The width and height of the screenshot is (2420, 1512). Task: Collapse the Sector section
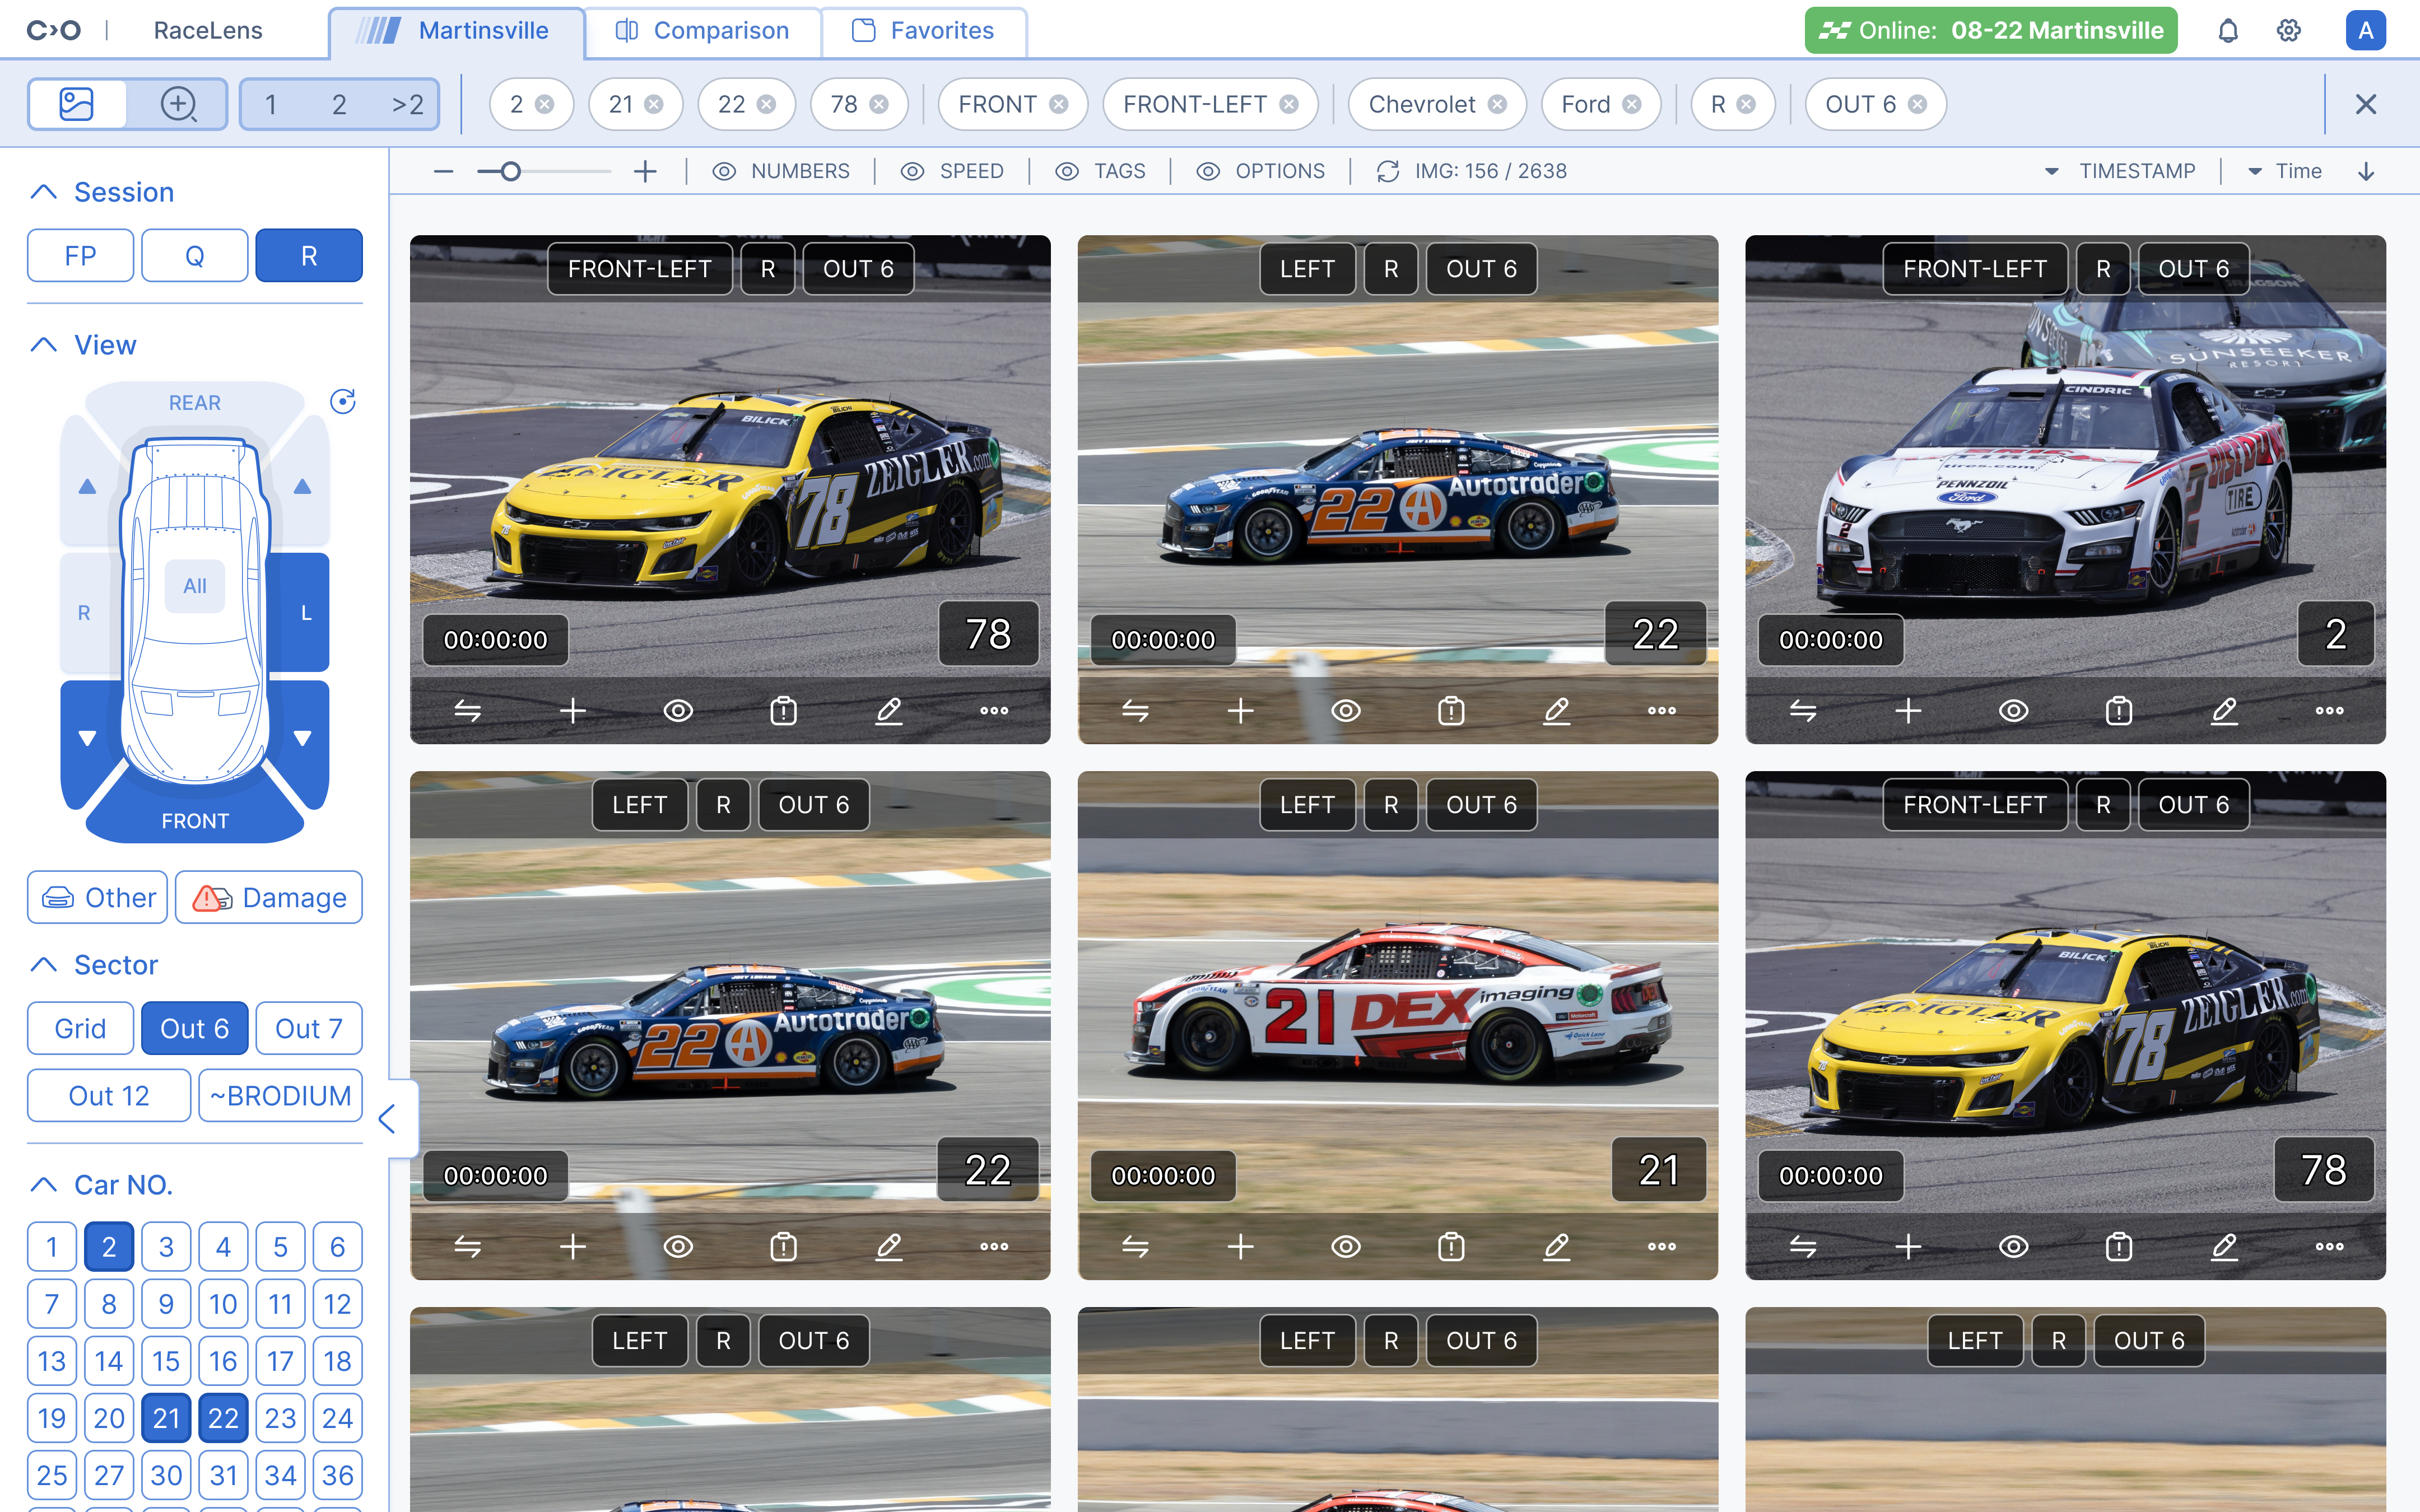(x=44, y=965)
